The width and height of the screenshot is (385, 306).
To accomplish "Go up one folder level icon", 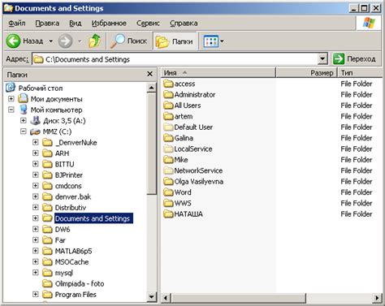I will pos(95,41).
